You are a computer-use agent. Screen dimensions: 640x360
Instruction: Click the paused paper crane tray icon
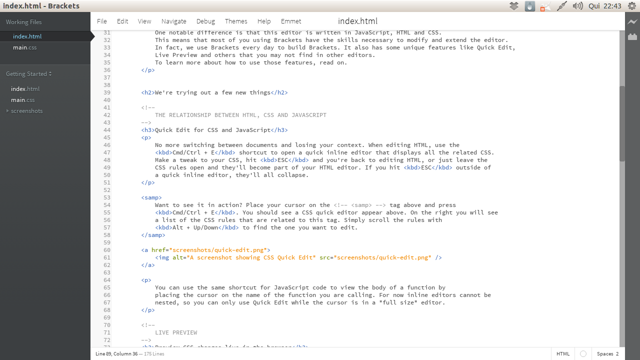coord(545,6)
